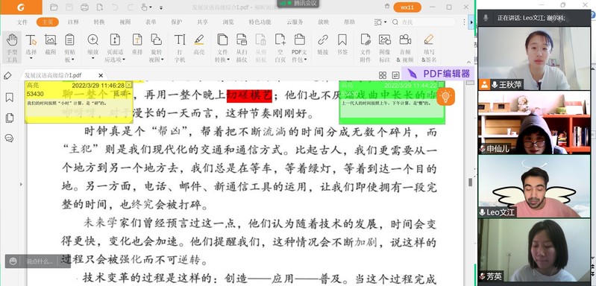Open the comments panel in left sidebar
The width and height of the screenshot is (596, 286).
(x=10, y=138)
